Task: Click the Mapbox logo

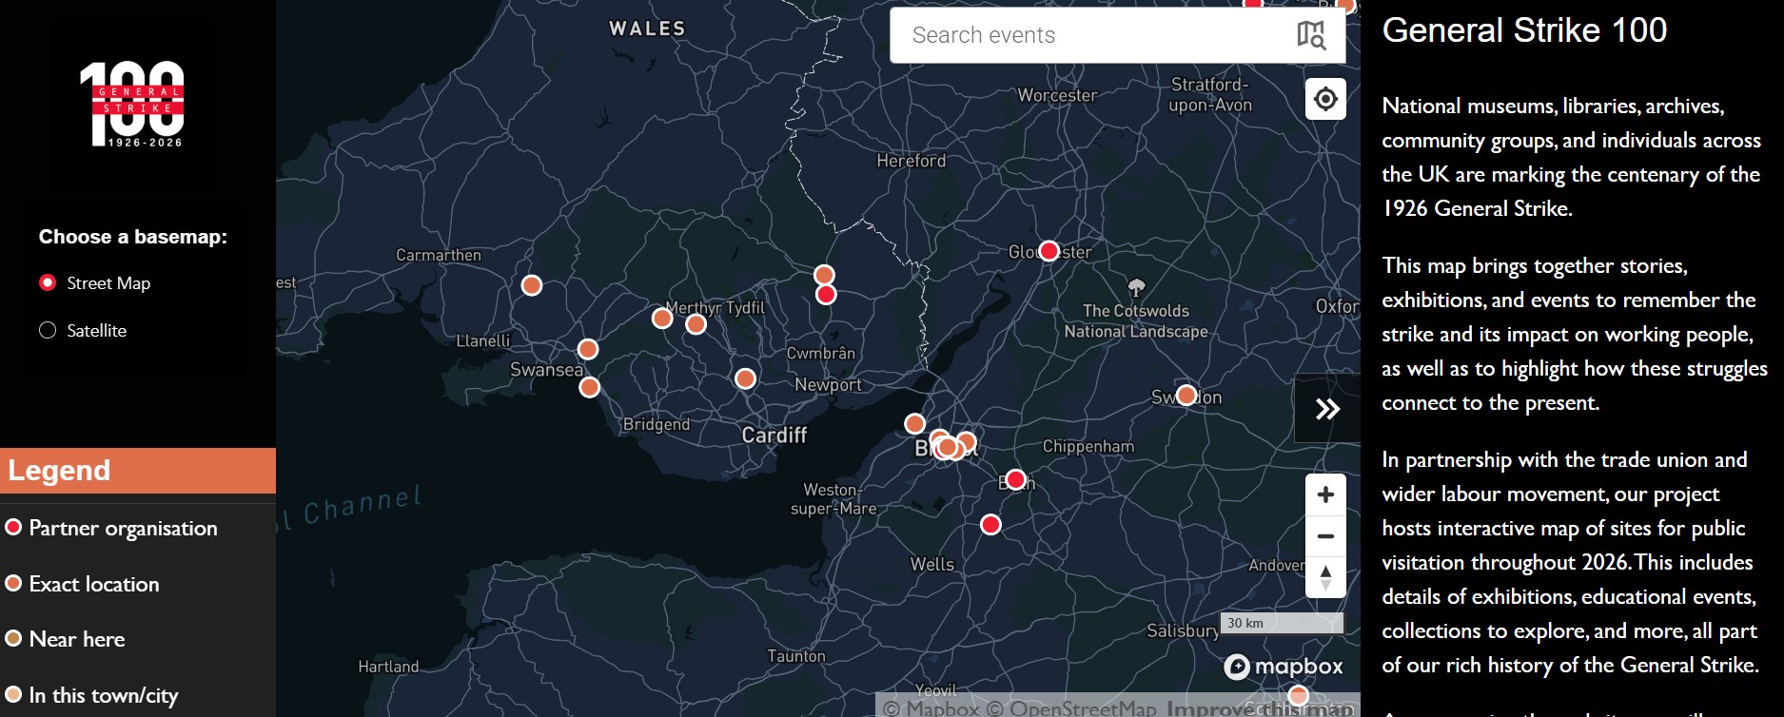Action: pyautogui.click(x=1284, y=667)
